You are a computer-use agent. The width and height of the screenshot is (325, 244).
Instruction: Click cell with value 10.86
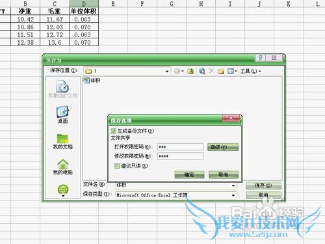[25, 27]
